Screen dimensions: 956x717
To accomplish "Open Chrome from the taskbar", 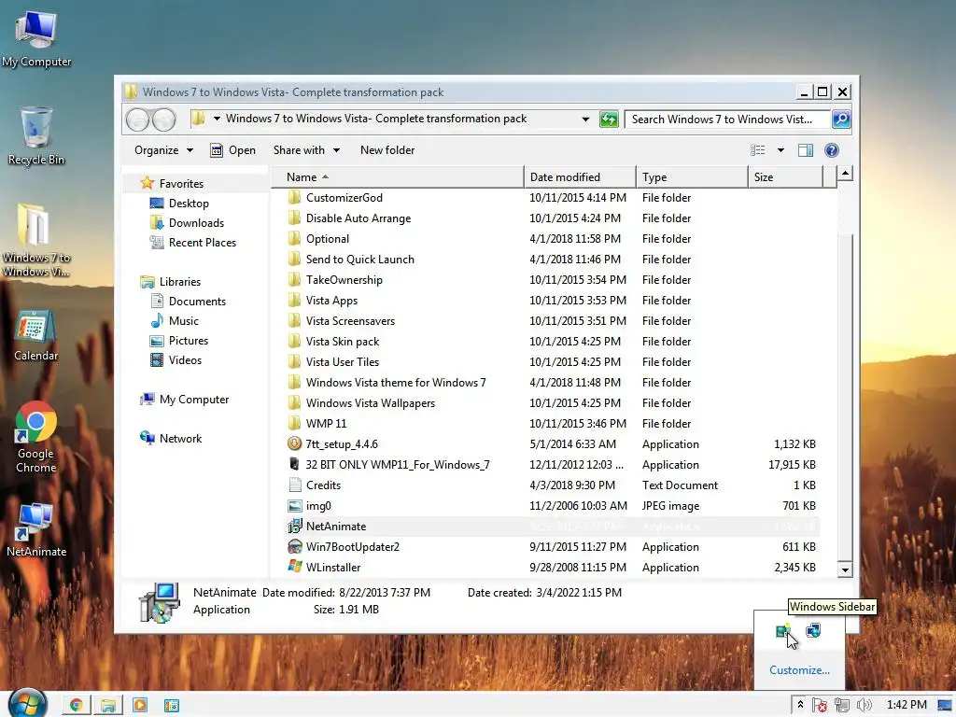I will [x=77, y=705].
